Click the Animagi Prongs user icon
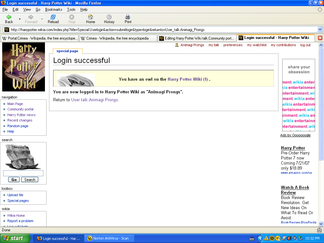The height and width of the screenshot is (243, 324). click(x=177, y=45)
